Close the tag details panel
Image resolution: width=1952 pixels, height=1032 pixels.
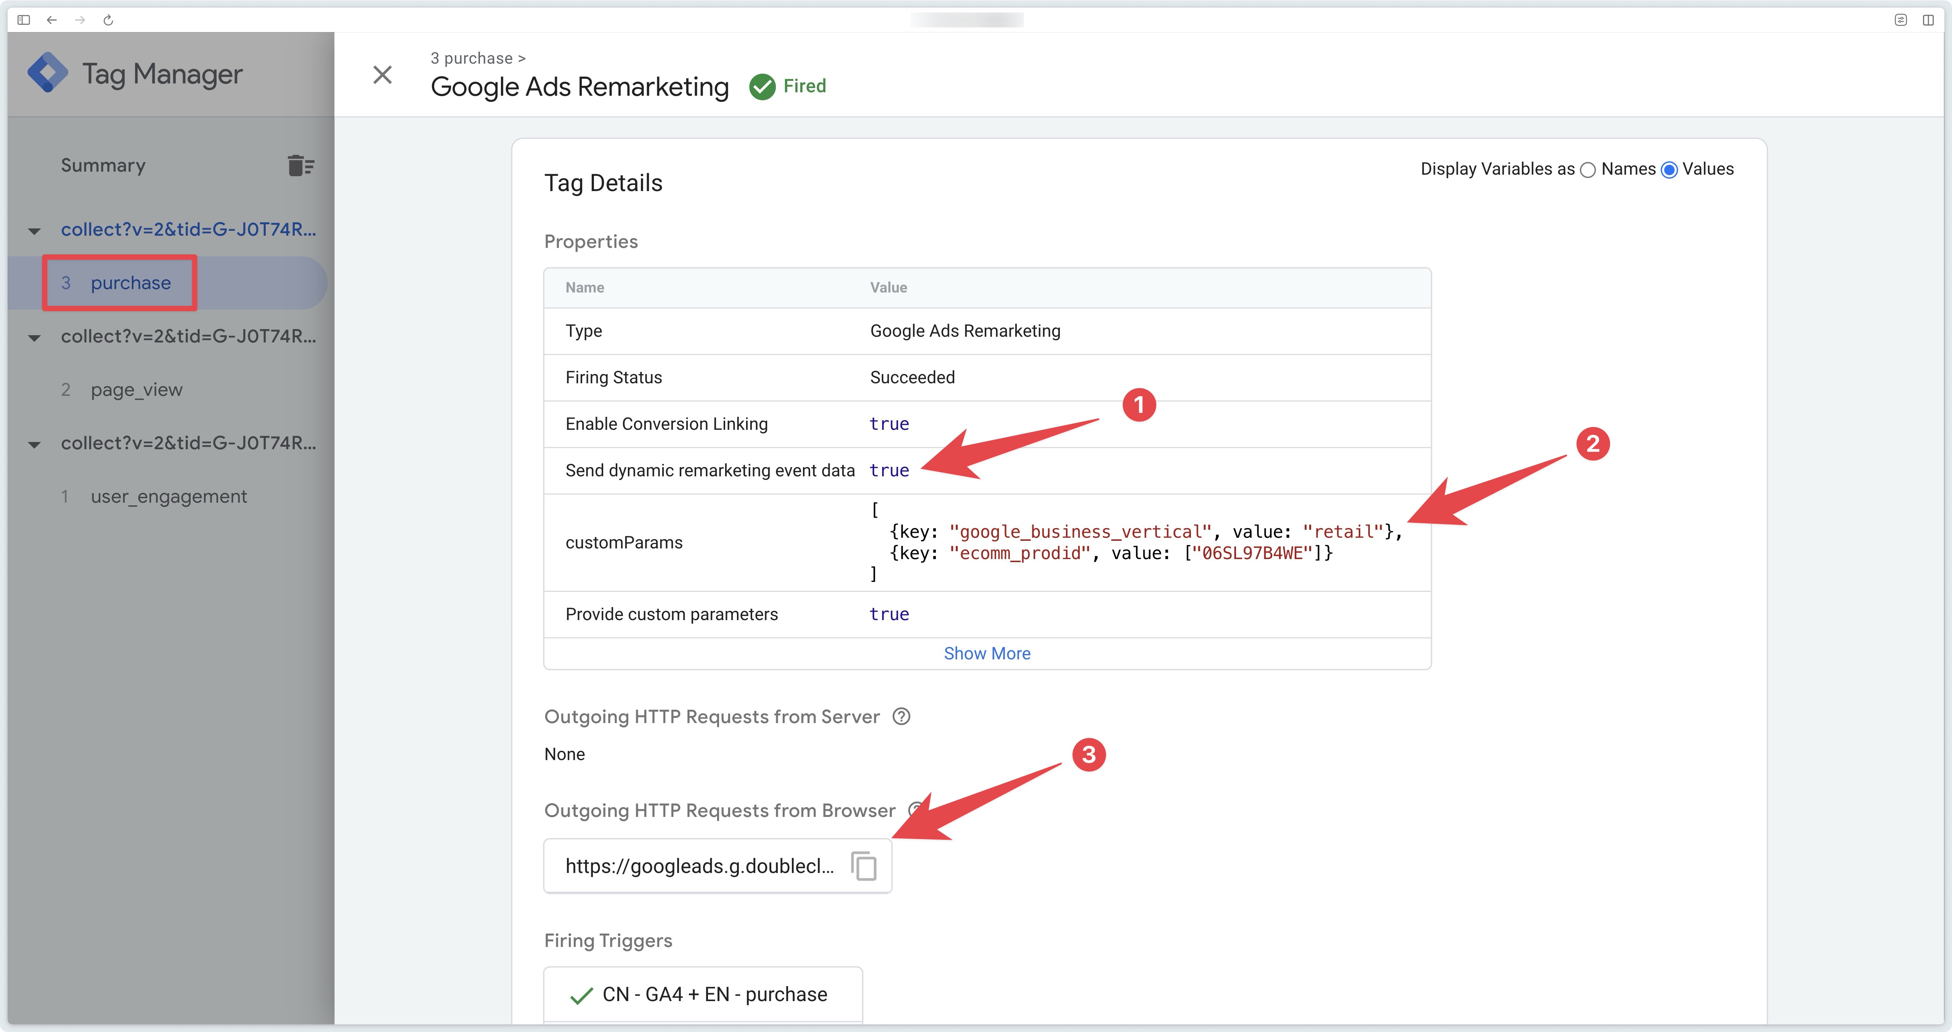coord(383,74)
